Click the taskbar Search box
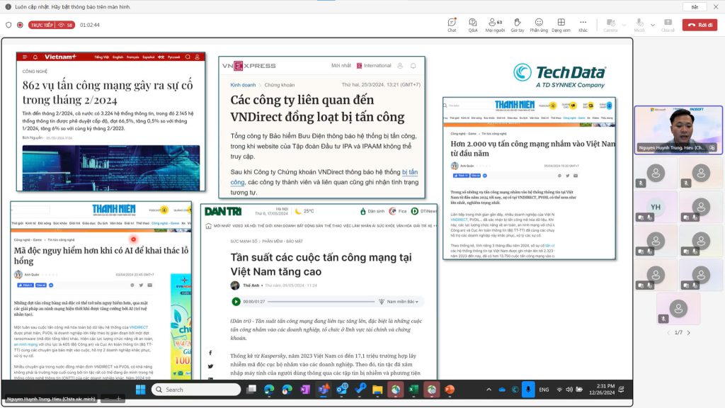725x408 pixels. pyautogui.click(x=196, y=390)
